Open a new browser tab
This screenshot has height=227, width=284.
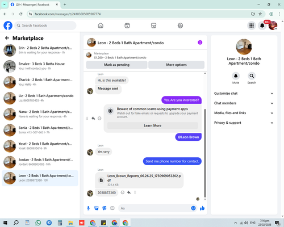pos(65,5)
